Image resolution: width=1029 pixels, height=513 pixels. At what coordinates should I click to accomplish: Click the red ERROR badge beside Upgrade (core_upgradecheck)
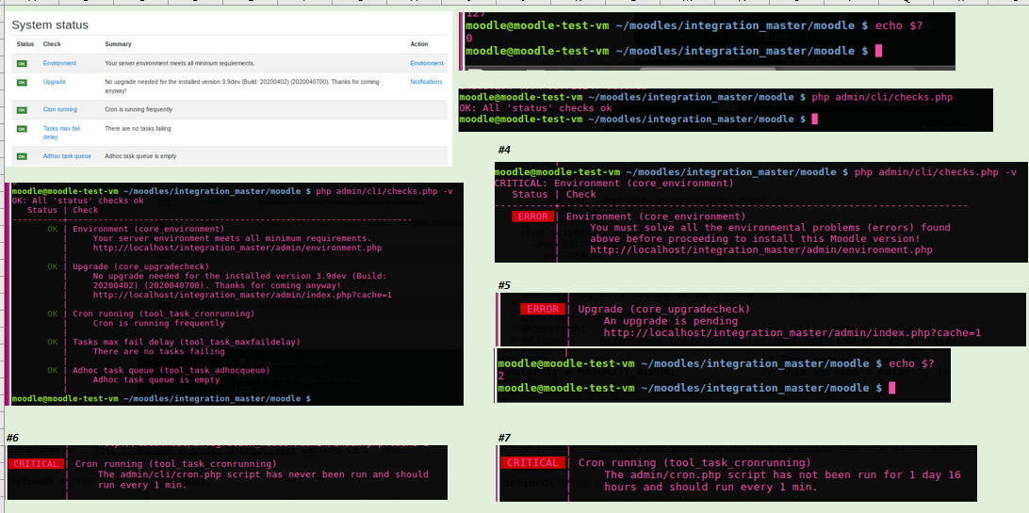[542, 310]
